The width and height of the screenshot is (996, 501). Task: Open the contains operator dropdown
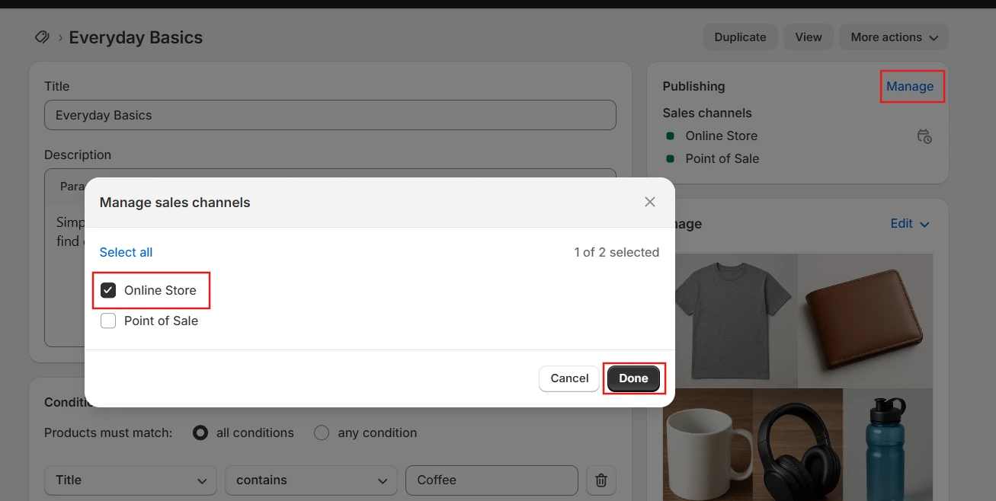[x=311, y=480]
